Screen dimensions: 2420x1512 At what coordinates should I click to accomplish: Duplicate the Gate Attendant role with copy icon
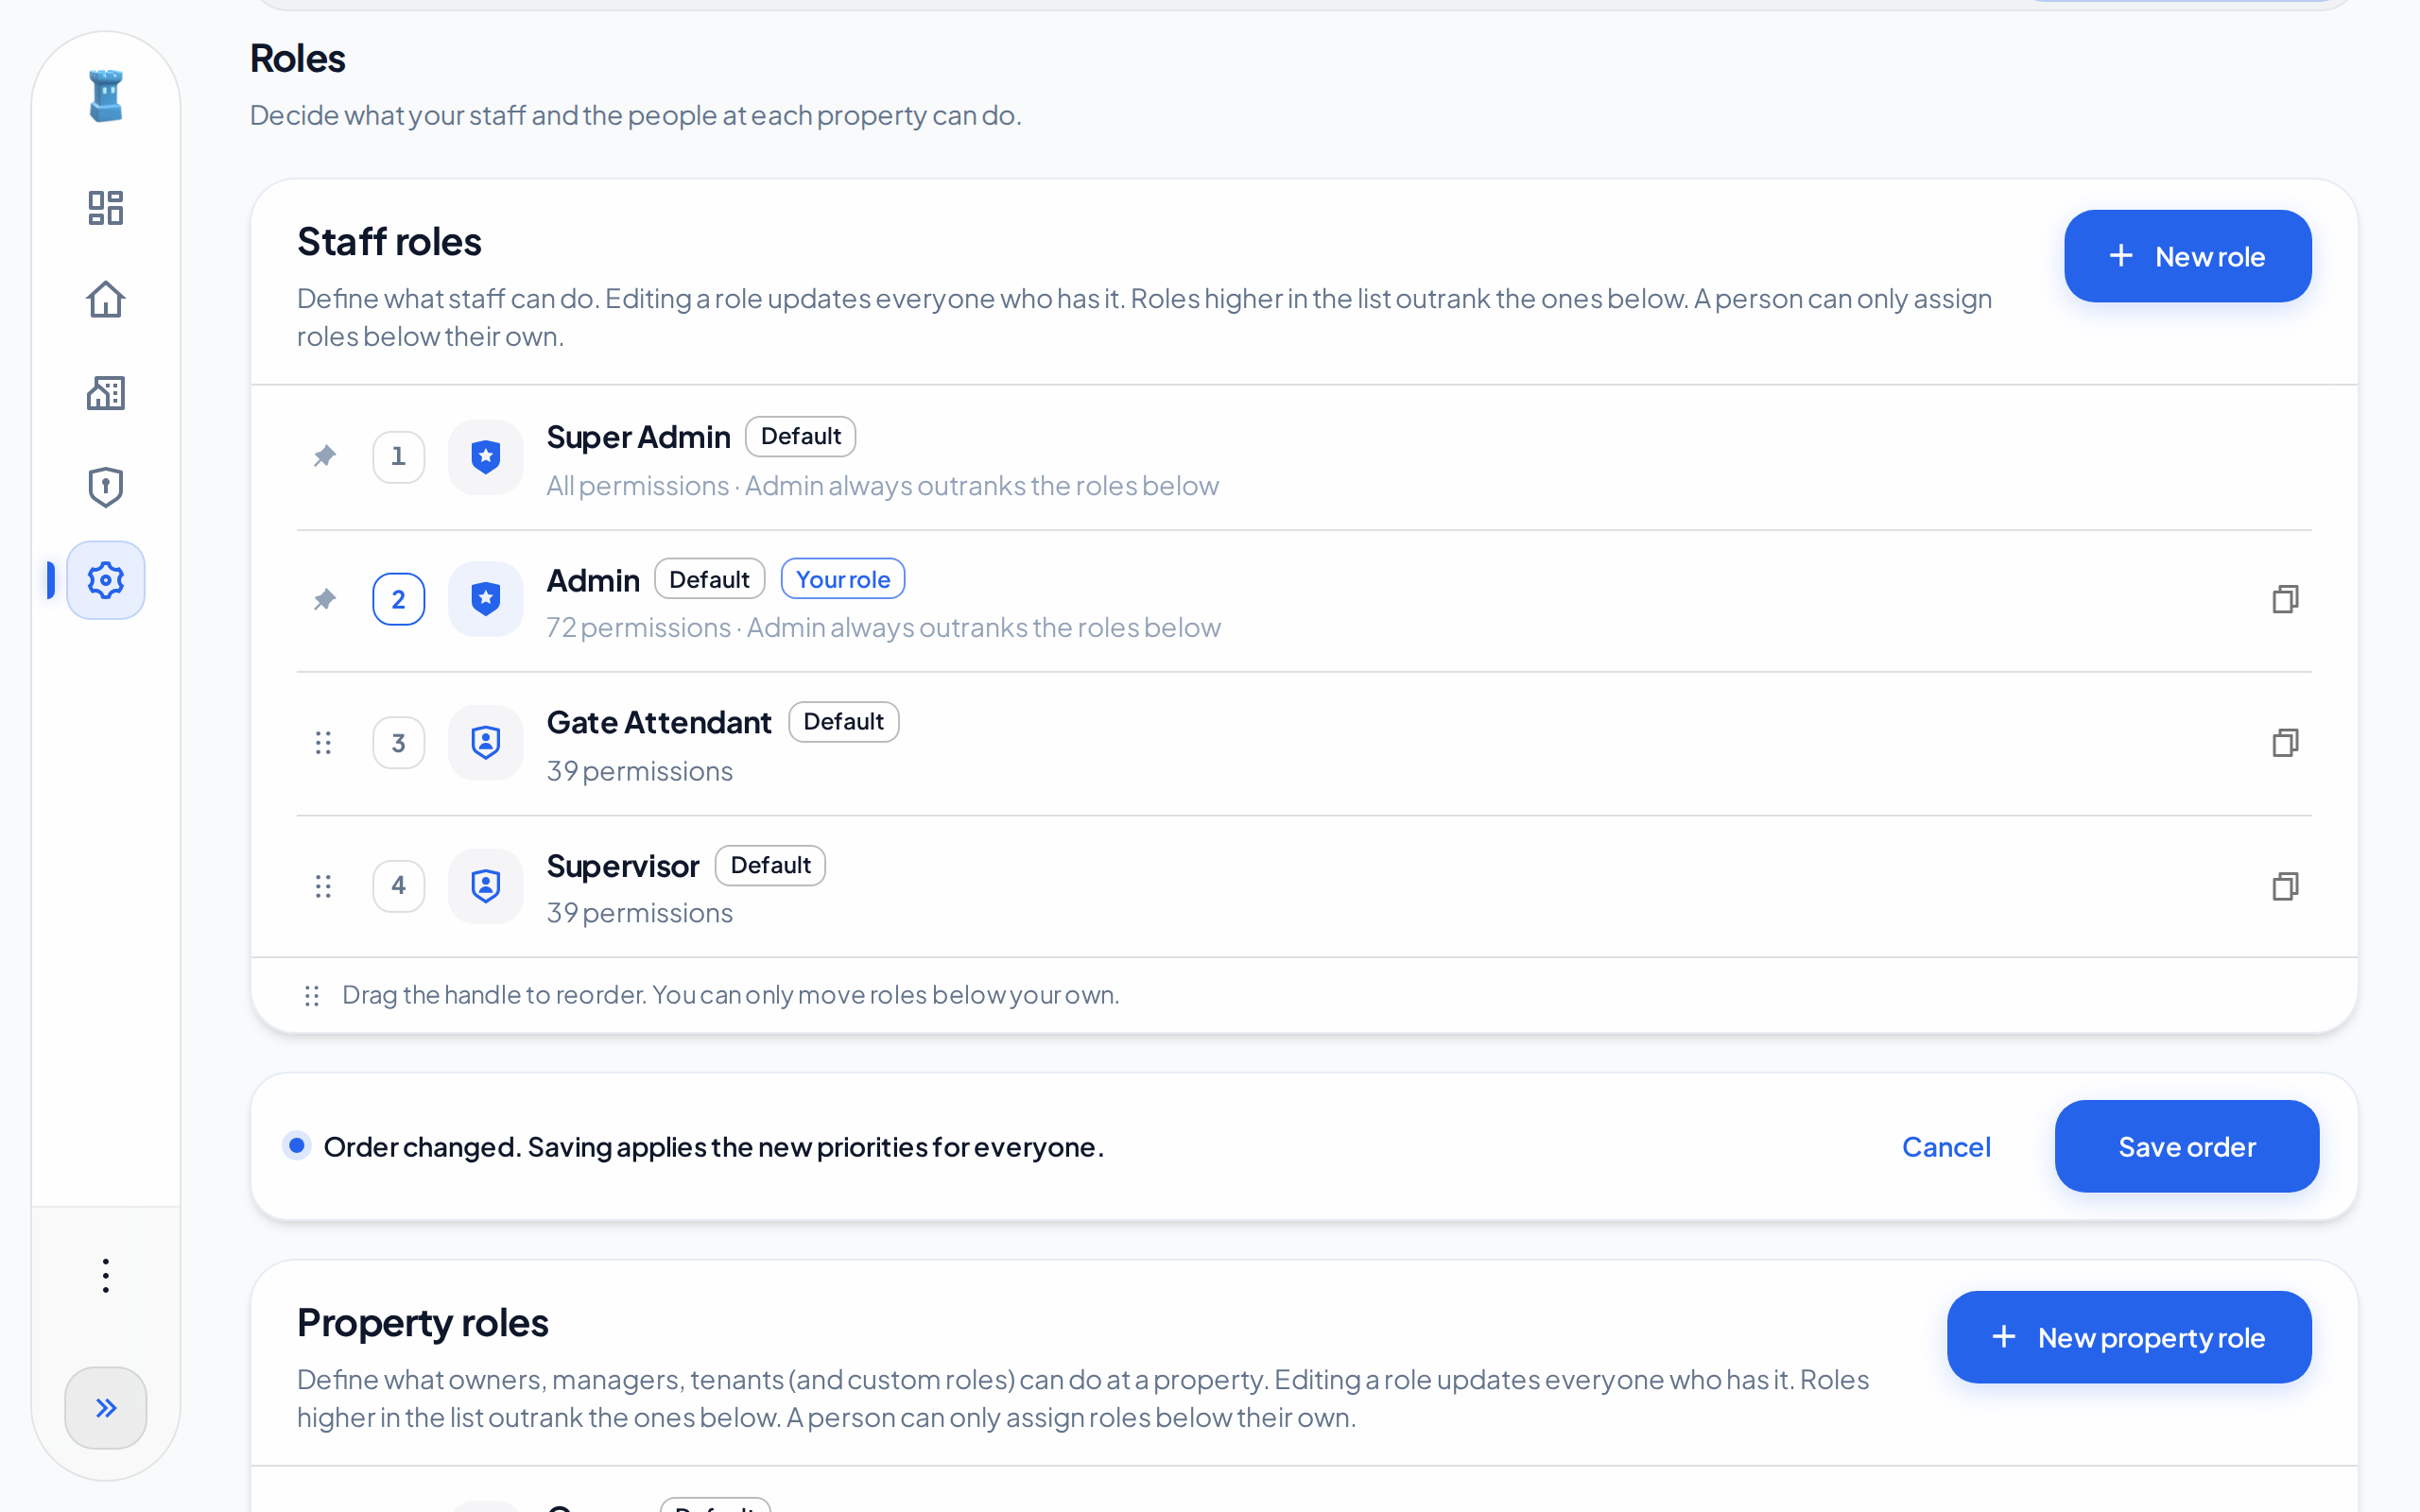pyautogui.click(x=2285, y=742)
